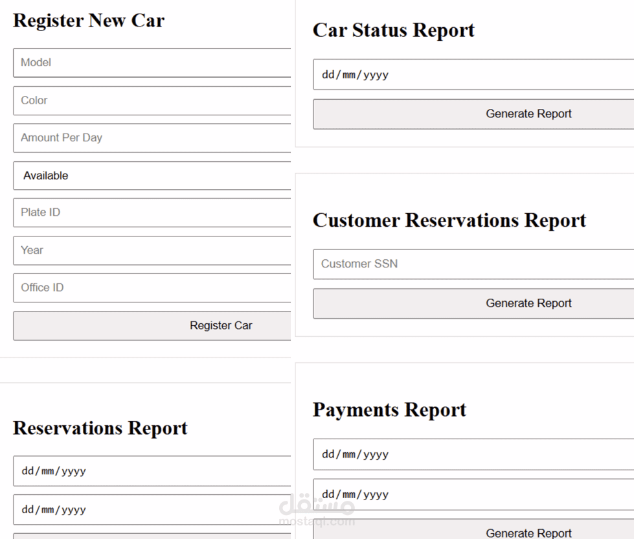Viewport: 634px width, 539px height.
Task: Open the Available status dropdown
Action: click(x=152, y=176)
